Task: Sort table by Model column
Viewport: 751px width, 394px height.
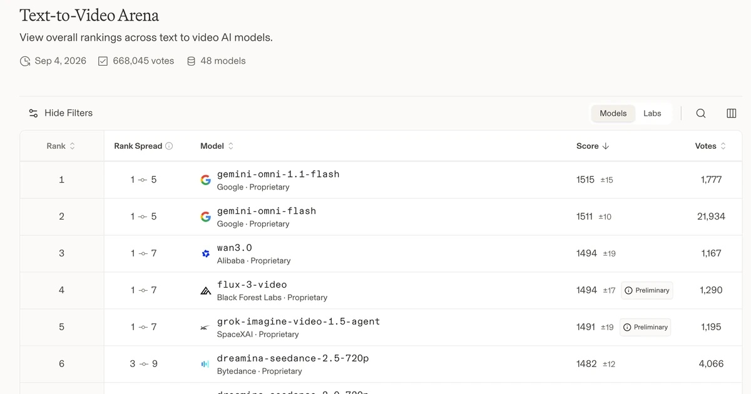Action: click(x=217, y=146)
